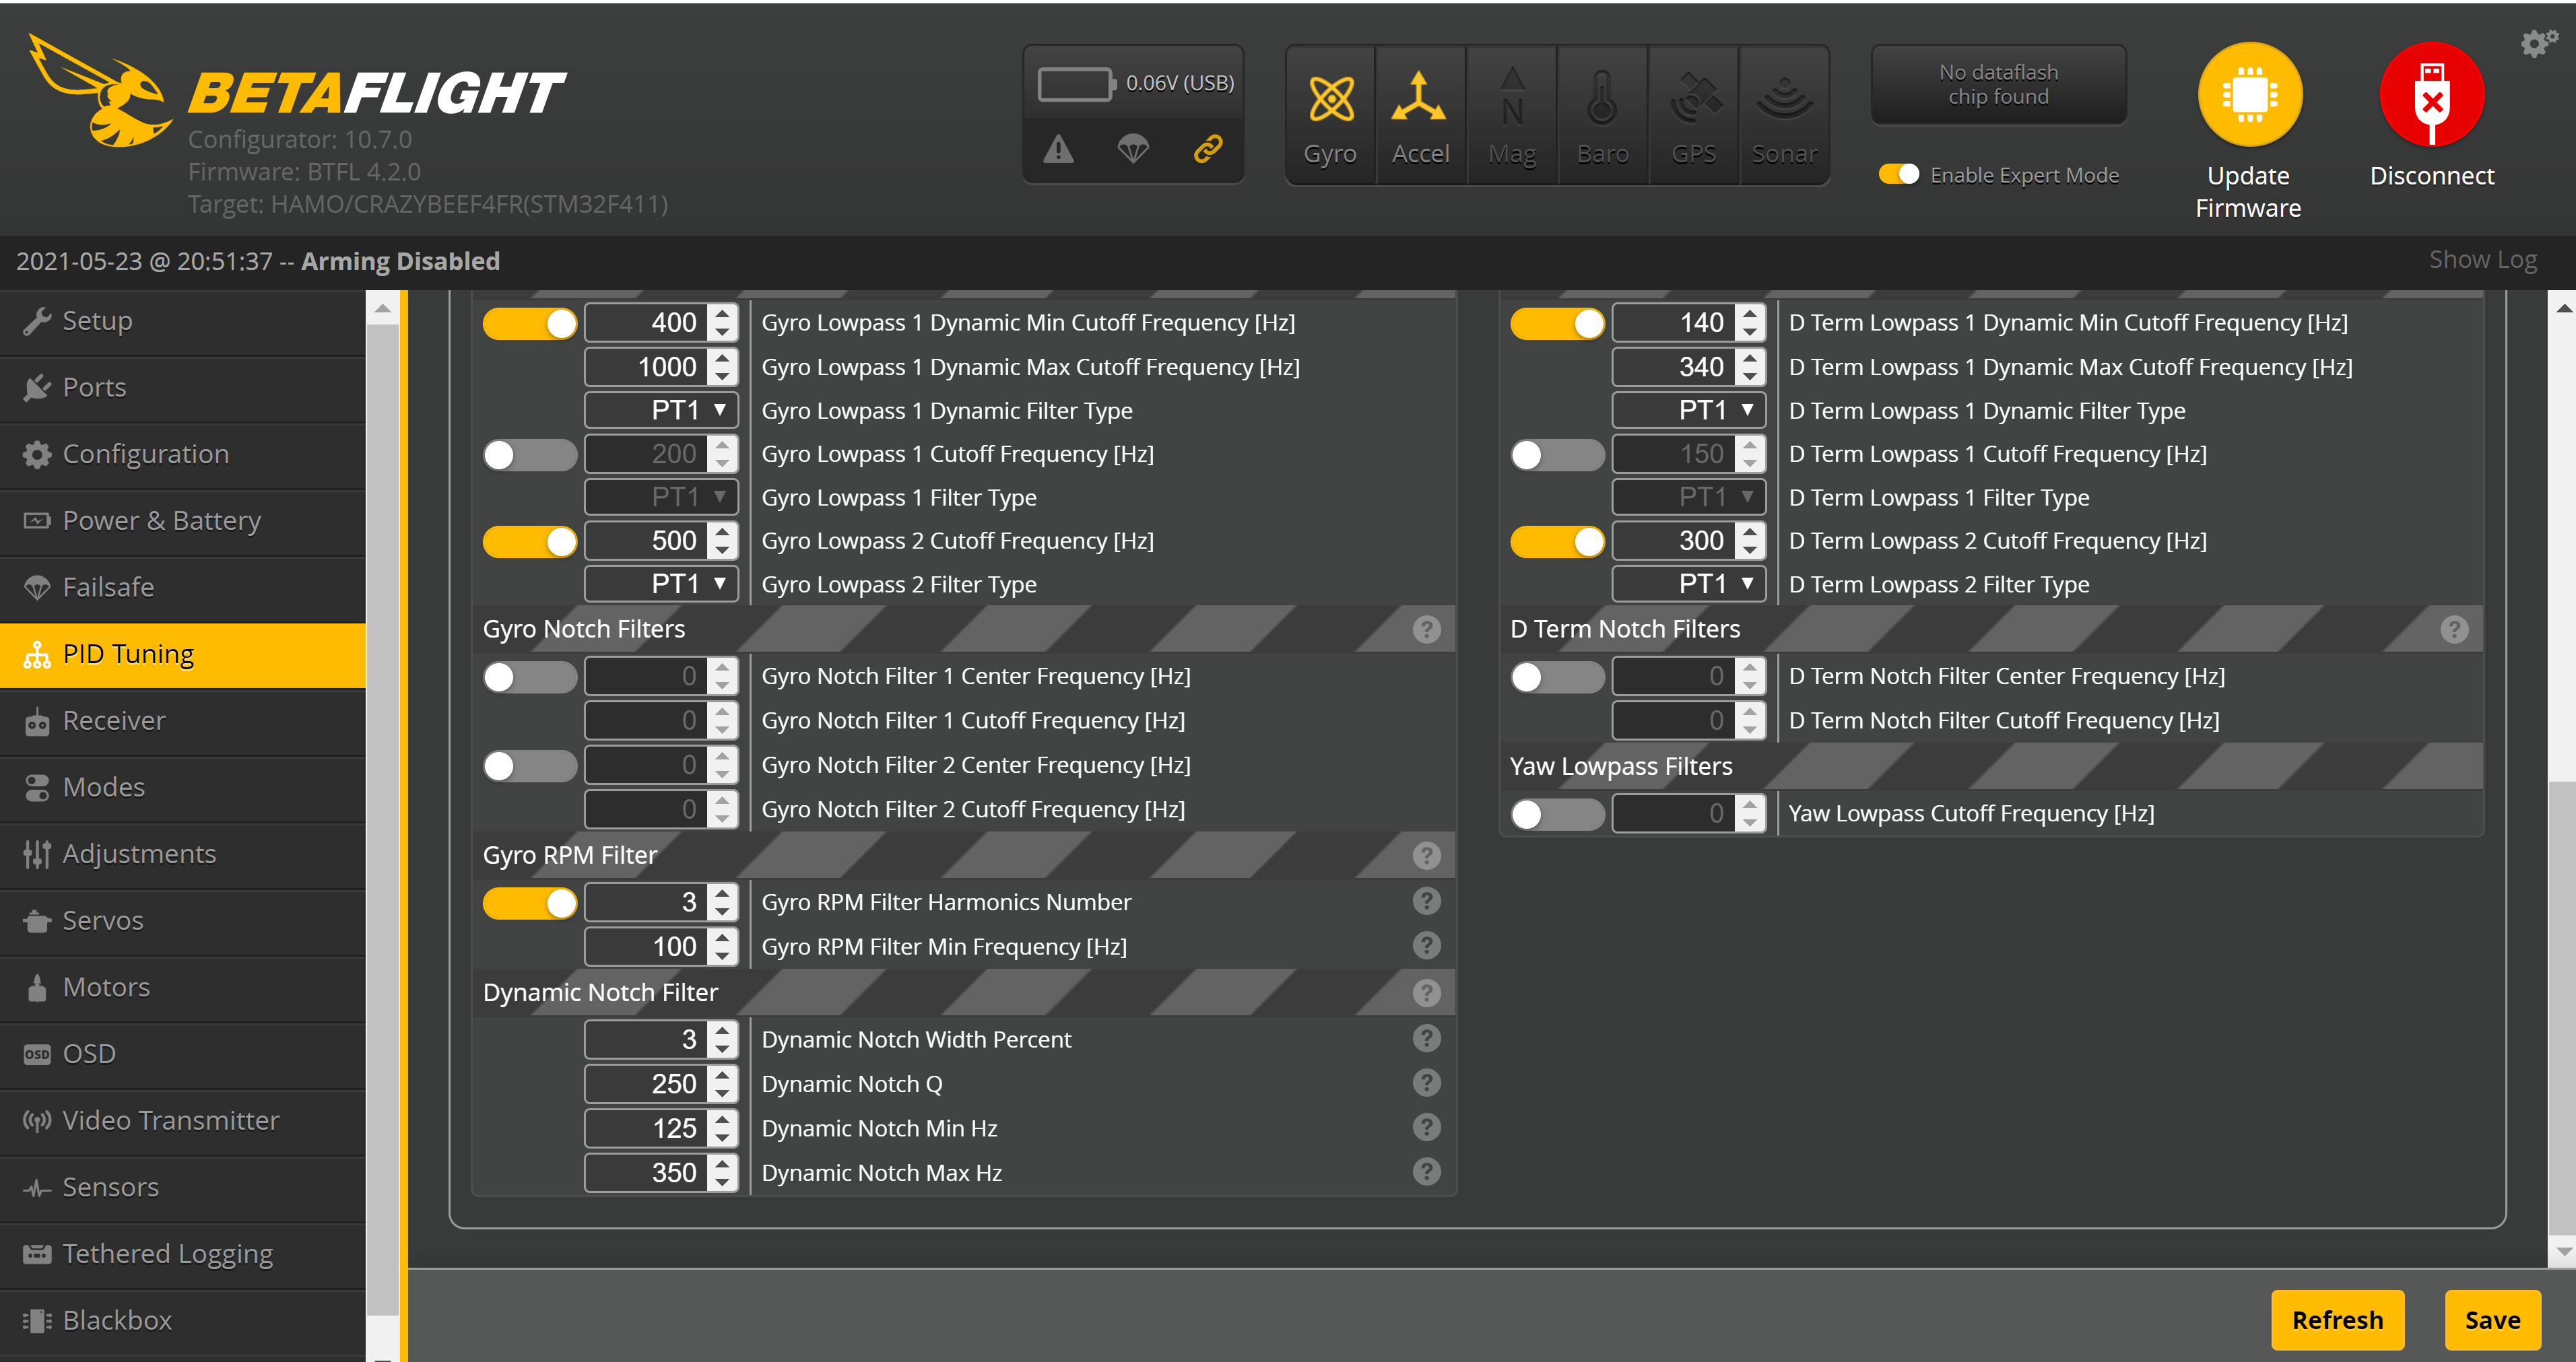Show help for Dynamic Notch Max Hz
Screen dimensions: 2576x1362
[1427, 1172]
